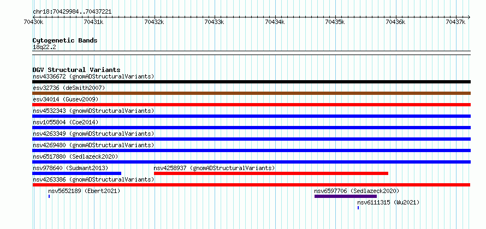Click nsv1055804 (Coe2014) label
486x229 pixels.
[x=66, y=122]
